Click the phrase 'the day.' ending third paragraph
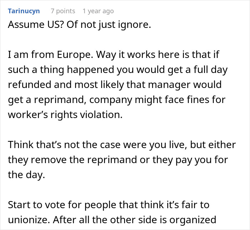The image size is (250, 230). (x=26, y=175)
